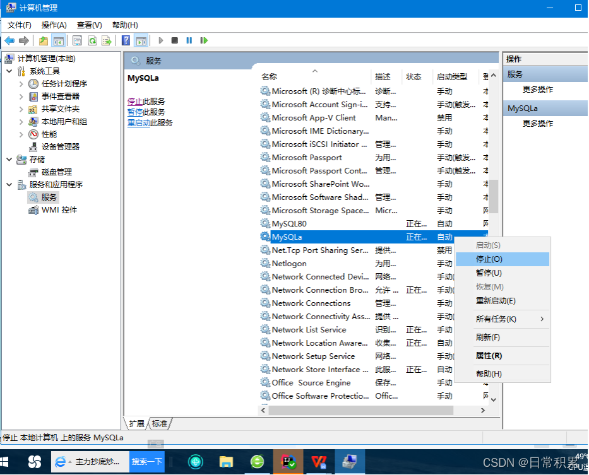Viewport: 589px width, 475px height.
Task: Click 更多操作 under MySQLa in actions pane
Action: click(537, 123)
